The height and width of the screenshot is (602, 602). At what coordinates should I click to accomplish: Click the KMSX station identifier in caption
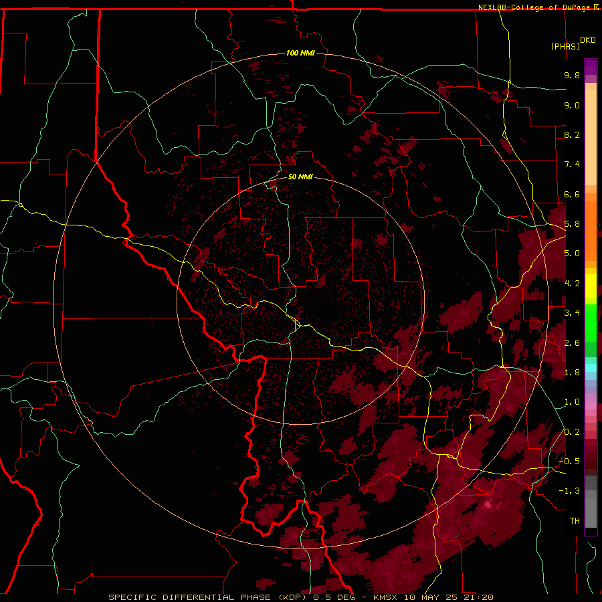click(386, 597)
